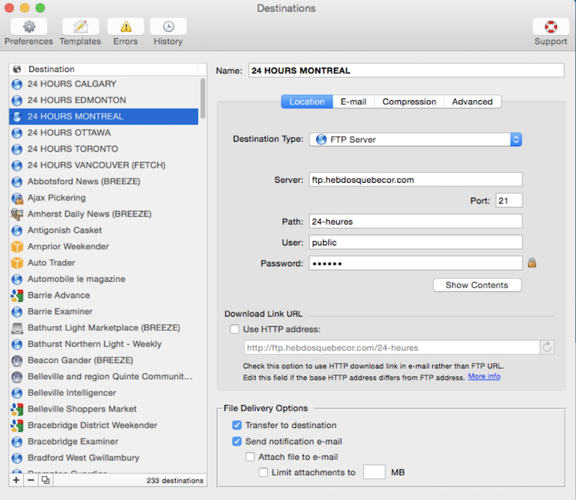Uncheck Transfer to destination
The width and height of the screenshot is (576, 500).
coord(237,425)
